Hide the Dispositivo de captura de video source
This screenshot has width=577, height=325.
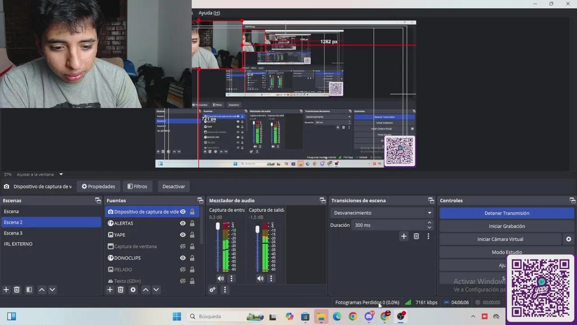(183, 212)
